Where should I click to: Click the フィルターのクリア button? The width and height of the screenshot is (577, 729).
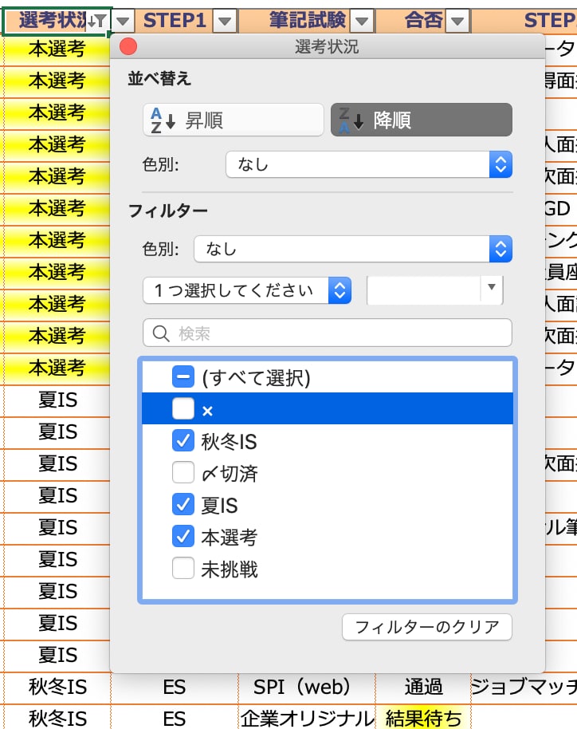(x=427, y=627)
